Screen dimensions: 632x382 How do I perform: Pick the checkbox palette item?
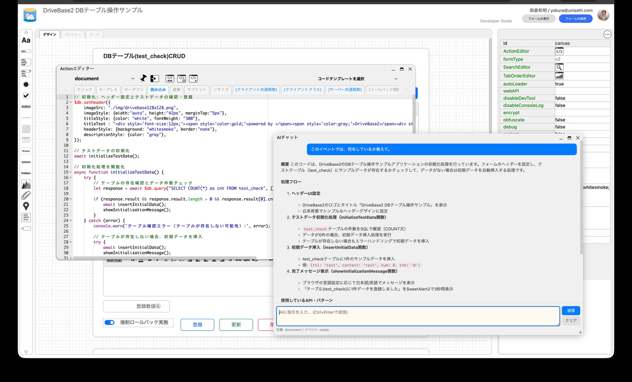(26, 95)
